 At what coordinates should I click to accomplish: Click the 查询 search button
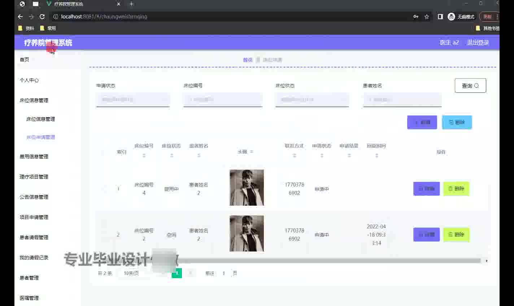click(x=470, y=86)
